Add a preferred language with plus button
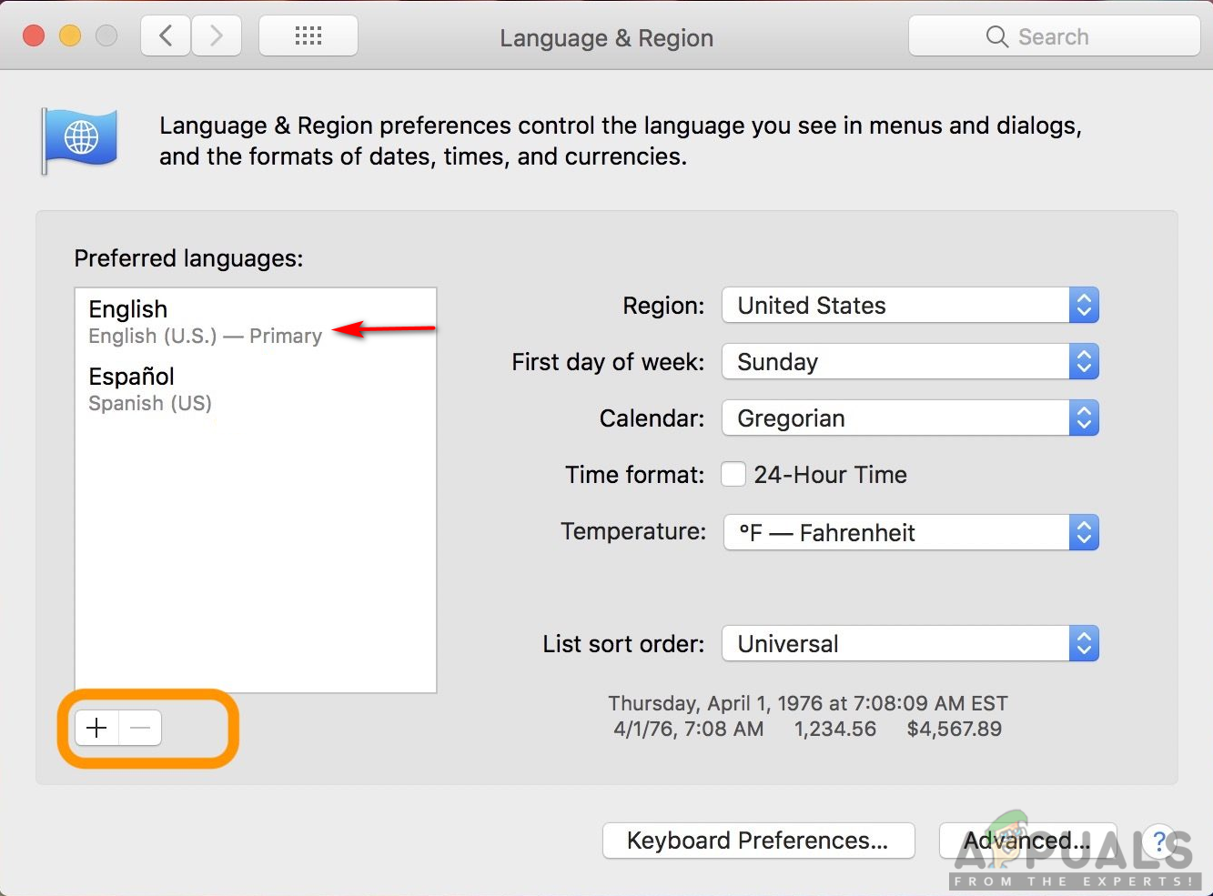The width and height of the screenshot is (1213, 896). tap(96, 728)
